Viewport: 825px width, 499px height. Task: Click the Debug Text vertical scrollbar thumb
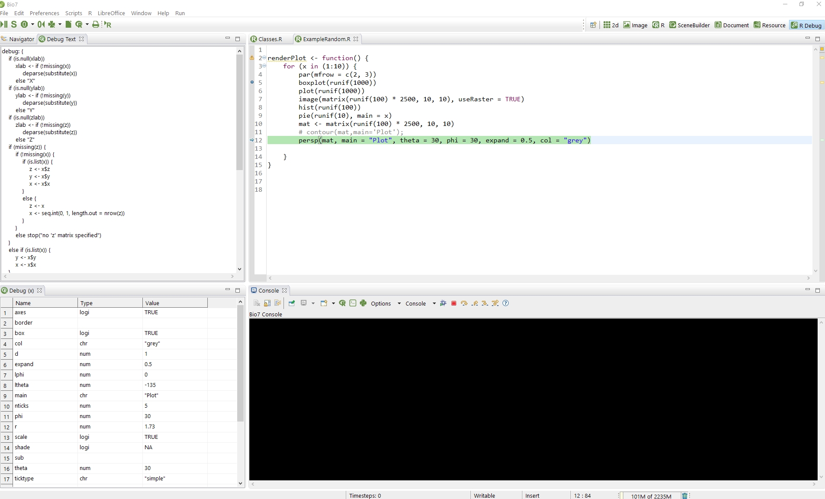click(x=239, y=113)
